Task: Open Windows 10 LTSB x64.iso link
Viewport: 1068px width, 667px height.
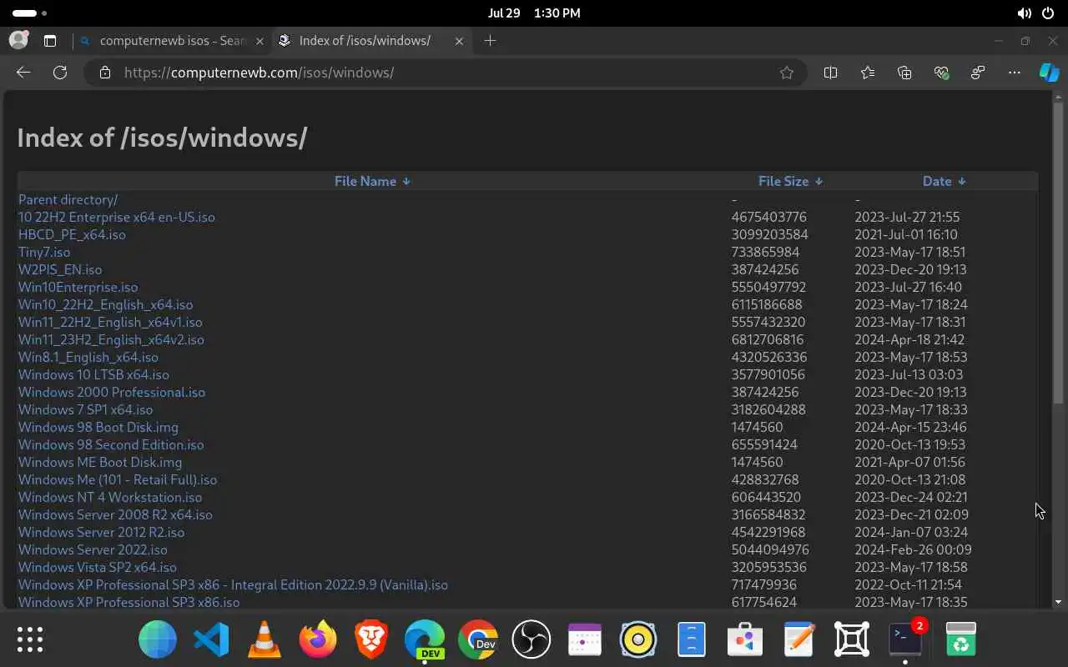Action: click(x=93, y=374)
